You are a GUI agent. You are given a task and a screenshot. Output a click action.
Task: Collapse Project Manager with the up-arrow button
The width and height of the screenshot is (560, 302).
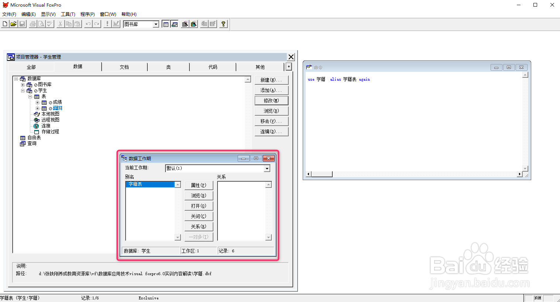click(x=289, y=67)
